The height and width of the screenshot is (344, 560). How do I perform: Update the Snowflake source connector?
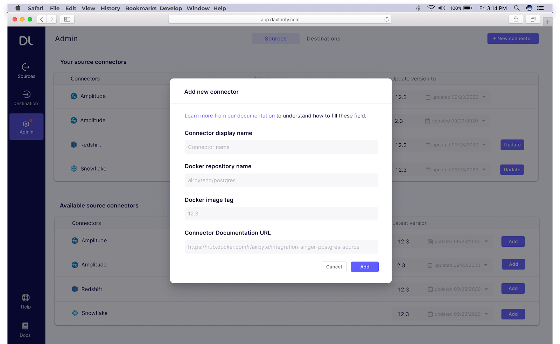tap(512, 170)
